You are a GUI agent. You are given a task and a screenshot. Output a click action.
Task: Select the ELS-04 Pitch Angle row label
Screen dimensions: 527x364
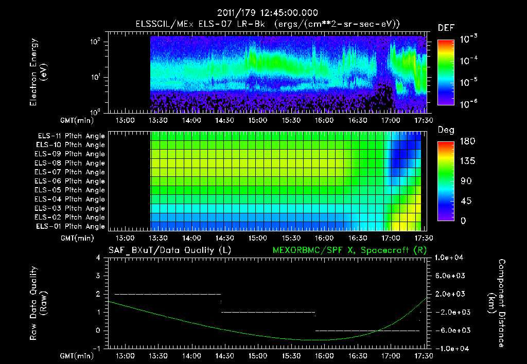tap(70, 199)
